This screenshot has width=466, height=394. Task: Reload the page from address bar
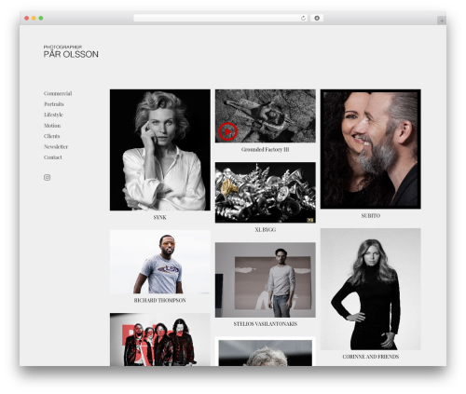(303, 19)
